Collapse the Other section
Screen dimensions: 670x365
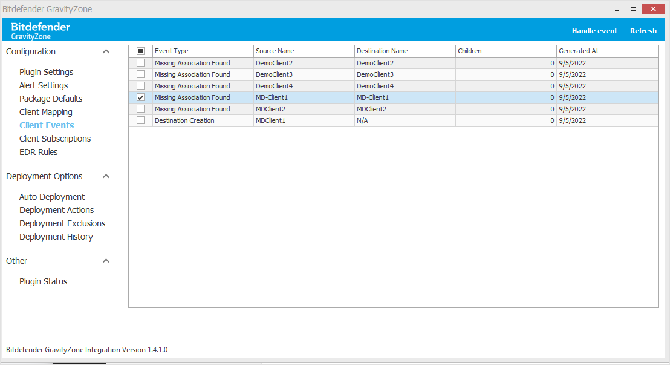[x=106, y=260]
